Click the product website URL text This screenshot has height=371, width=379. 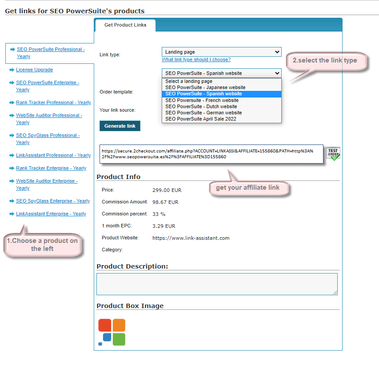[191, 238]
